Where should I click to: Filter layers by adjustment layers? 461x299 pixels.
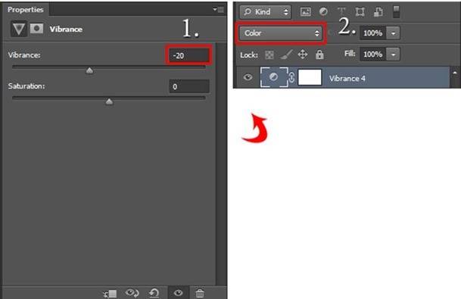[323, 12]
